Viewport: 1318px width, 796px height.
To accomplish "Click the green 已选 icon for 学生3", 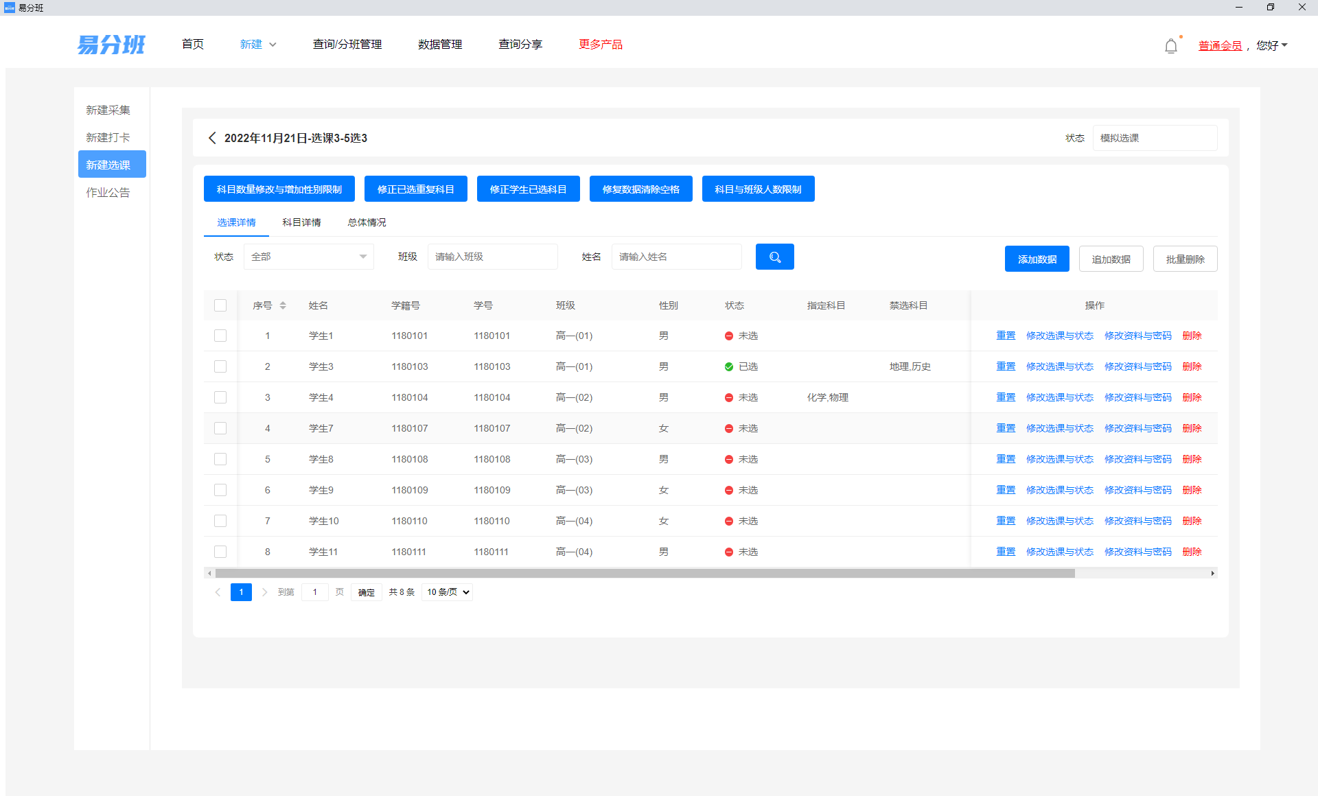I will (729, 366).
